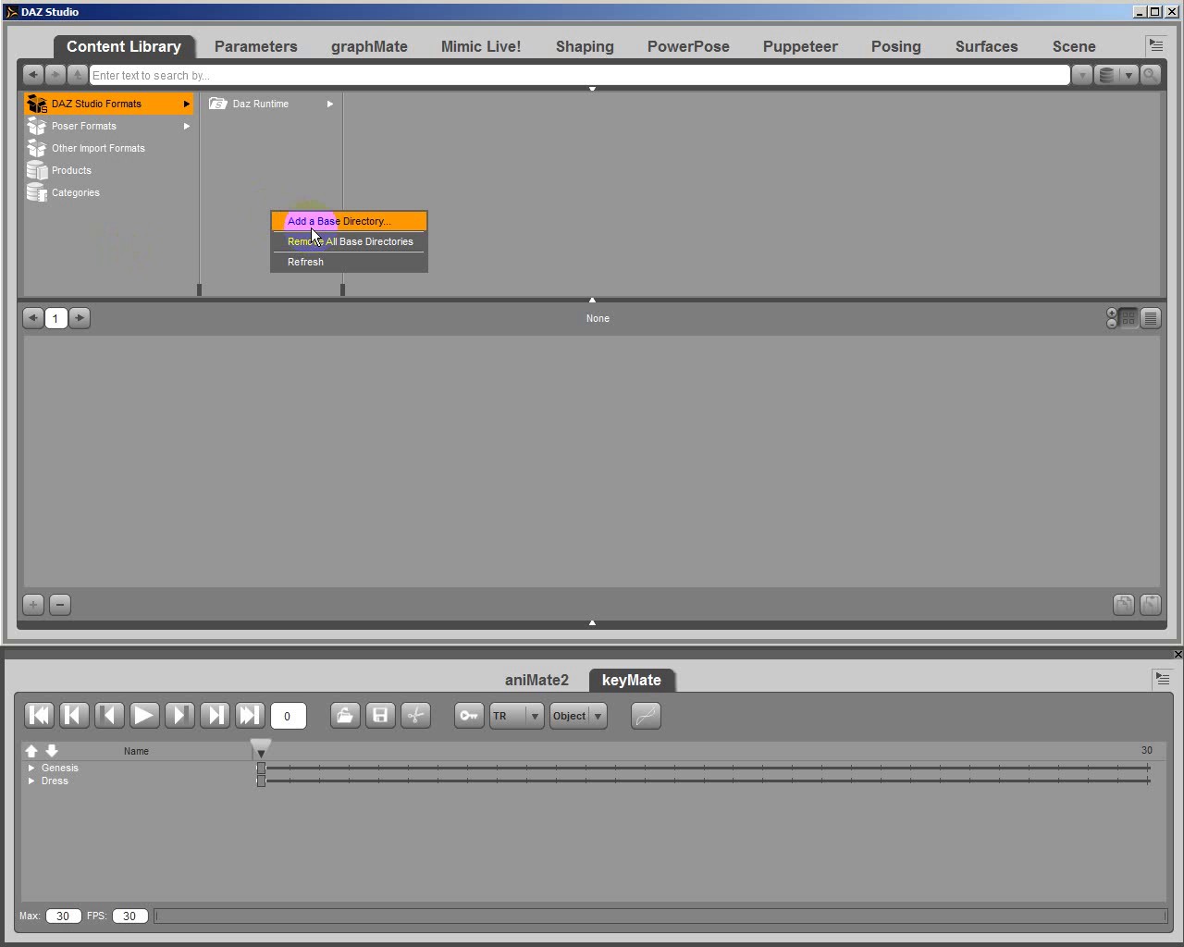
Task: Click the current frame number field
Action: point(288,716)
